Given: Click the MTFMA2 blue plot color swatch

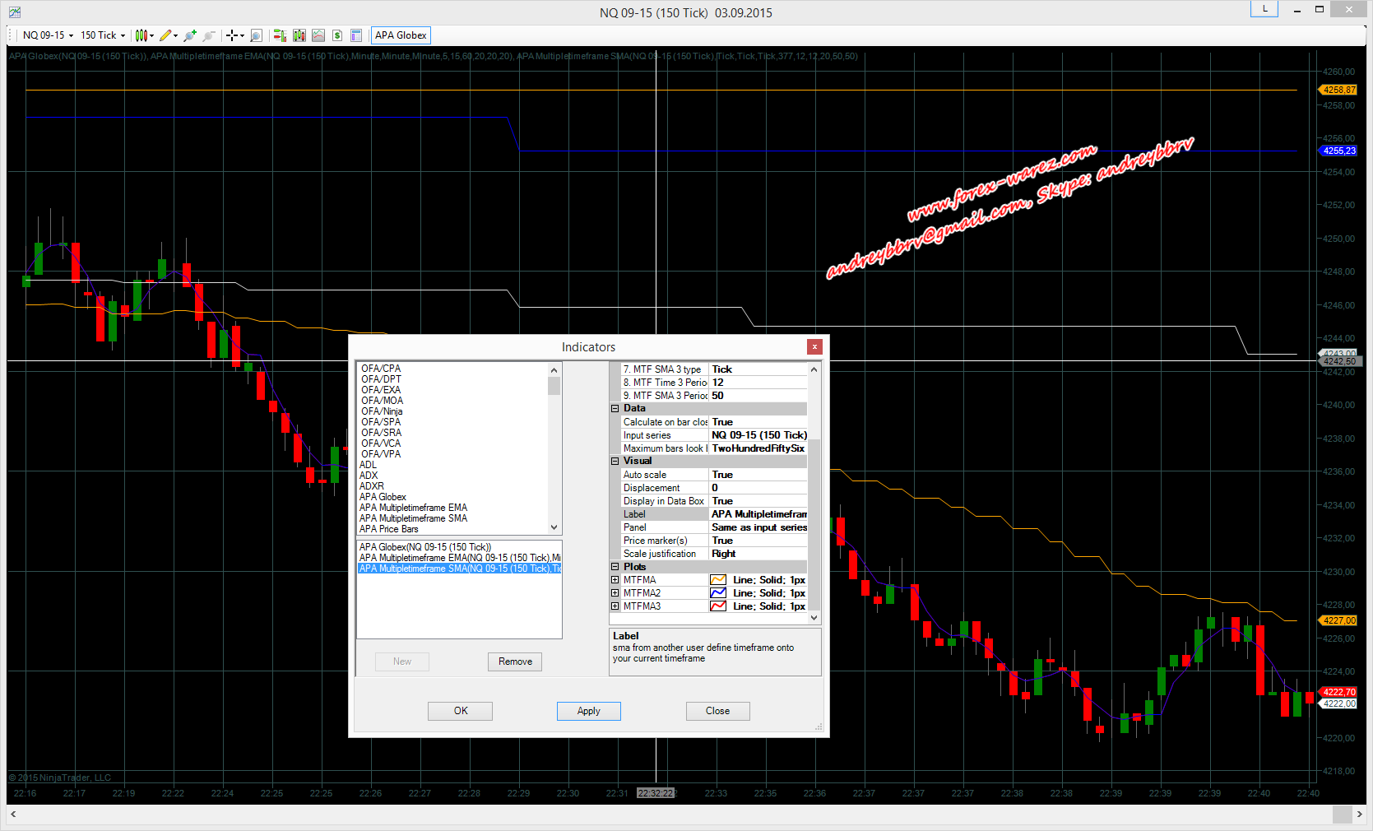Looking at the screenshot, I should tap(718, 593).
